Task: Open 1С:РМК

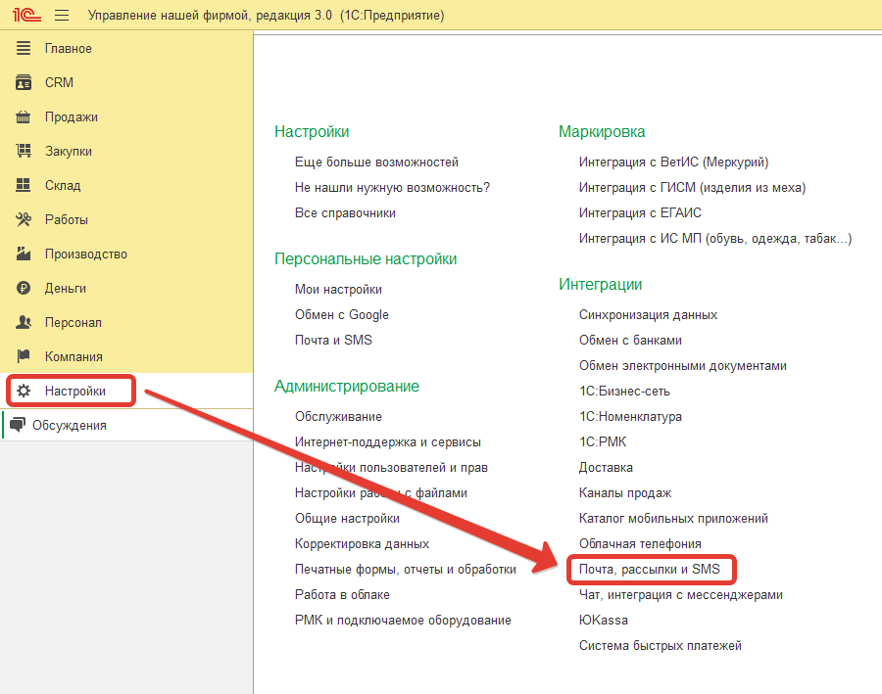Action: point(603,442)
